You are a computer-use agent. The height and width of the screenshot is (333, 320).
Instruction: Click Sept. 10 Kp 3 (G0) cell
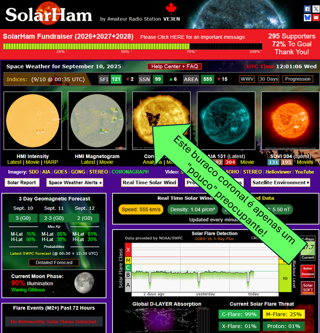tap(23, 218)
